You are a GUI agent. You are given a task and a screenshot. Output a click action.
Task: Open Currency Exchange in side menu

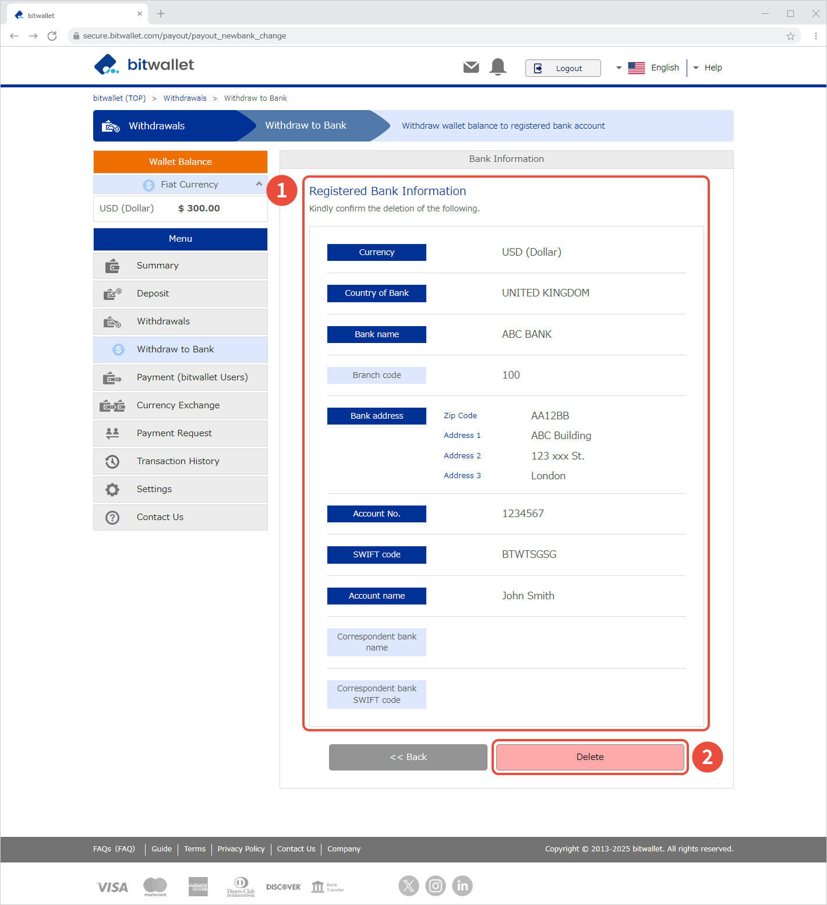click(x=178, y=405)
